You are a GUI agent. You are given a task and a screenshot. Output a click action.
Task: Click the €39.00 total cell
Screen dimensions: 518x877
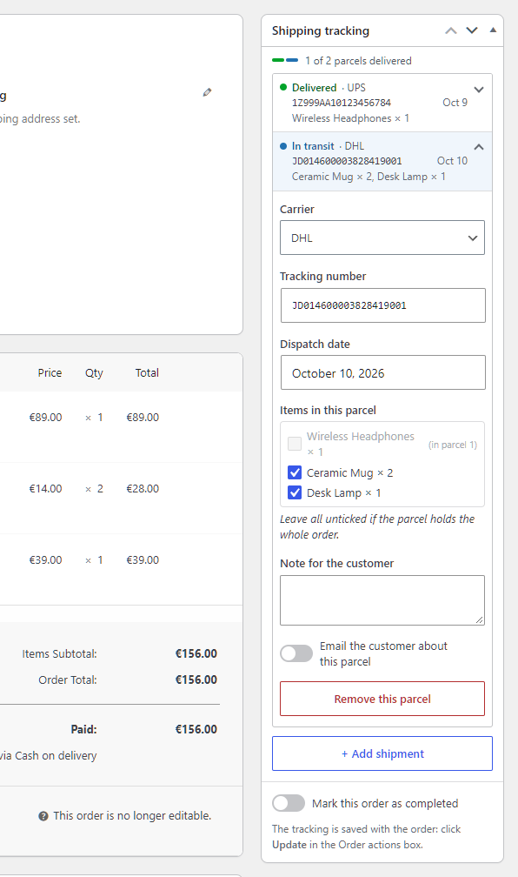coord(143,560)
